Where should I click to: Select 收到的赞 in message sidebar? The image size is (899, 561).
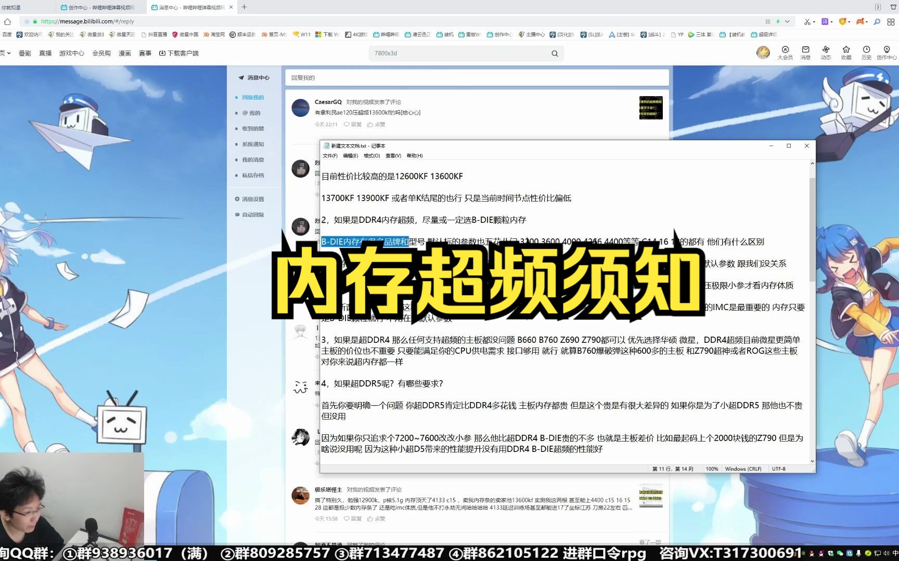pyautogui.click(x=253, y=129)
